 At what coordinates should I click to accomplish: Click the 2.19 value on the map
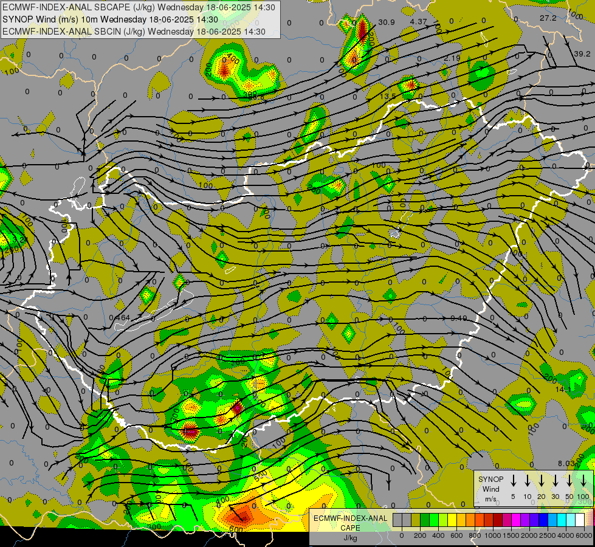pos(452,58)
